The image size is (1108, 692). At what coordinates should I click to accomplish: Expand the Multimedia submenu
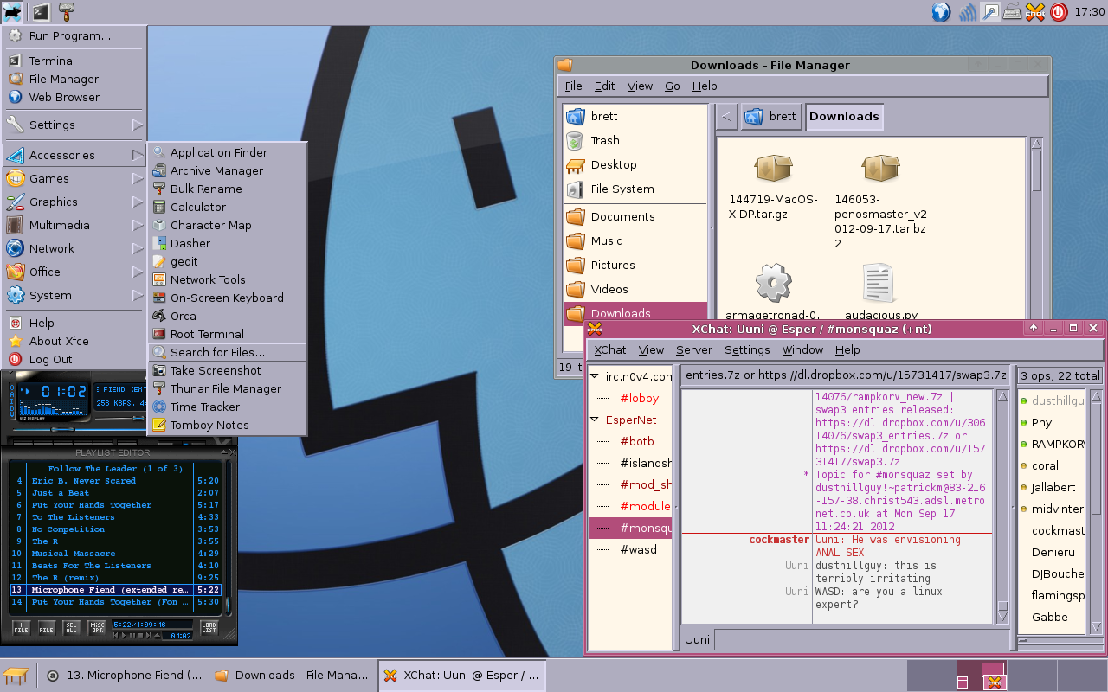74,225
